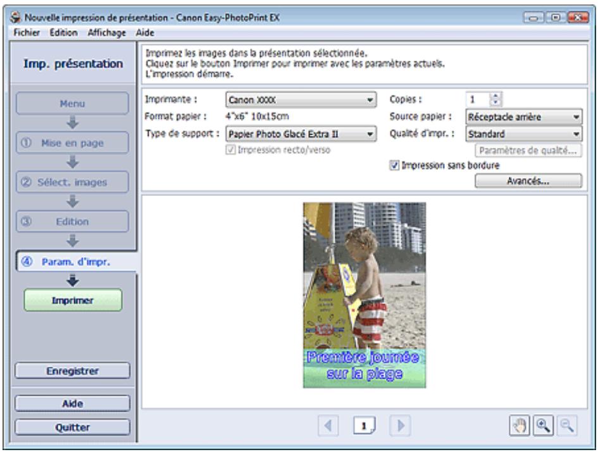Open the Aide menu in menu bar

[x=145, y=33]
